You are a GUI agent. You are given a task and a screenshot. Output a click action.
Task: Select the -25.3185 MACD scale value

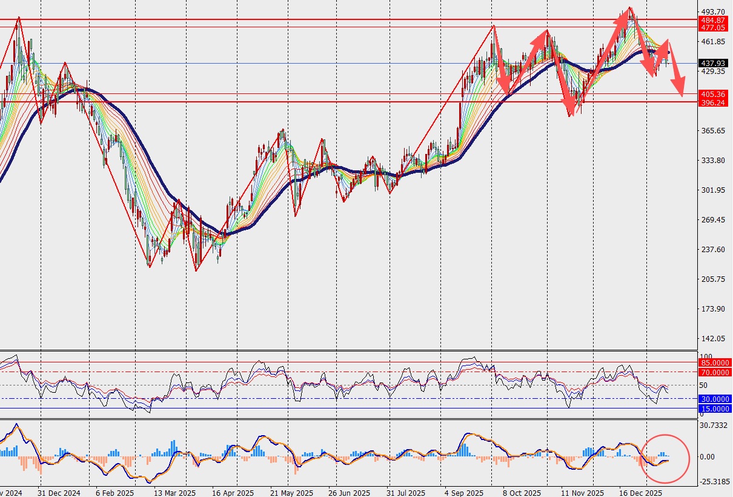click(x=714, y=482)
